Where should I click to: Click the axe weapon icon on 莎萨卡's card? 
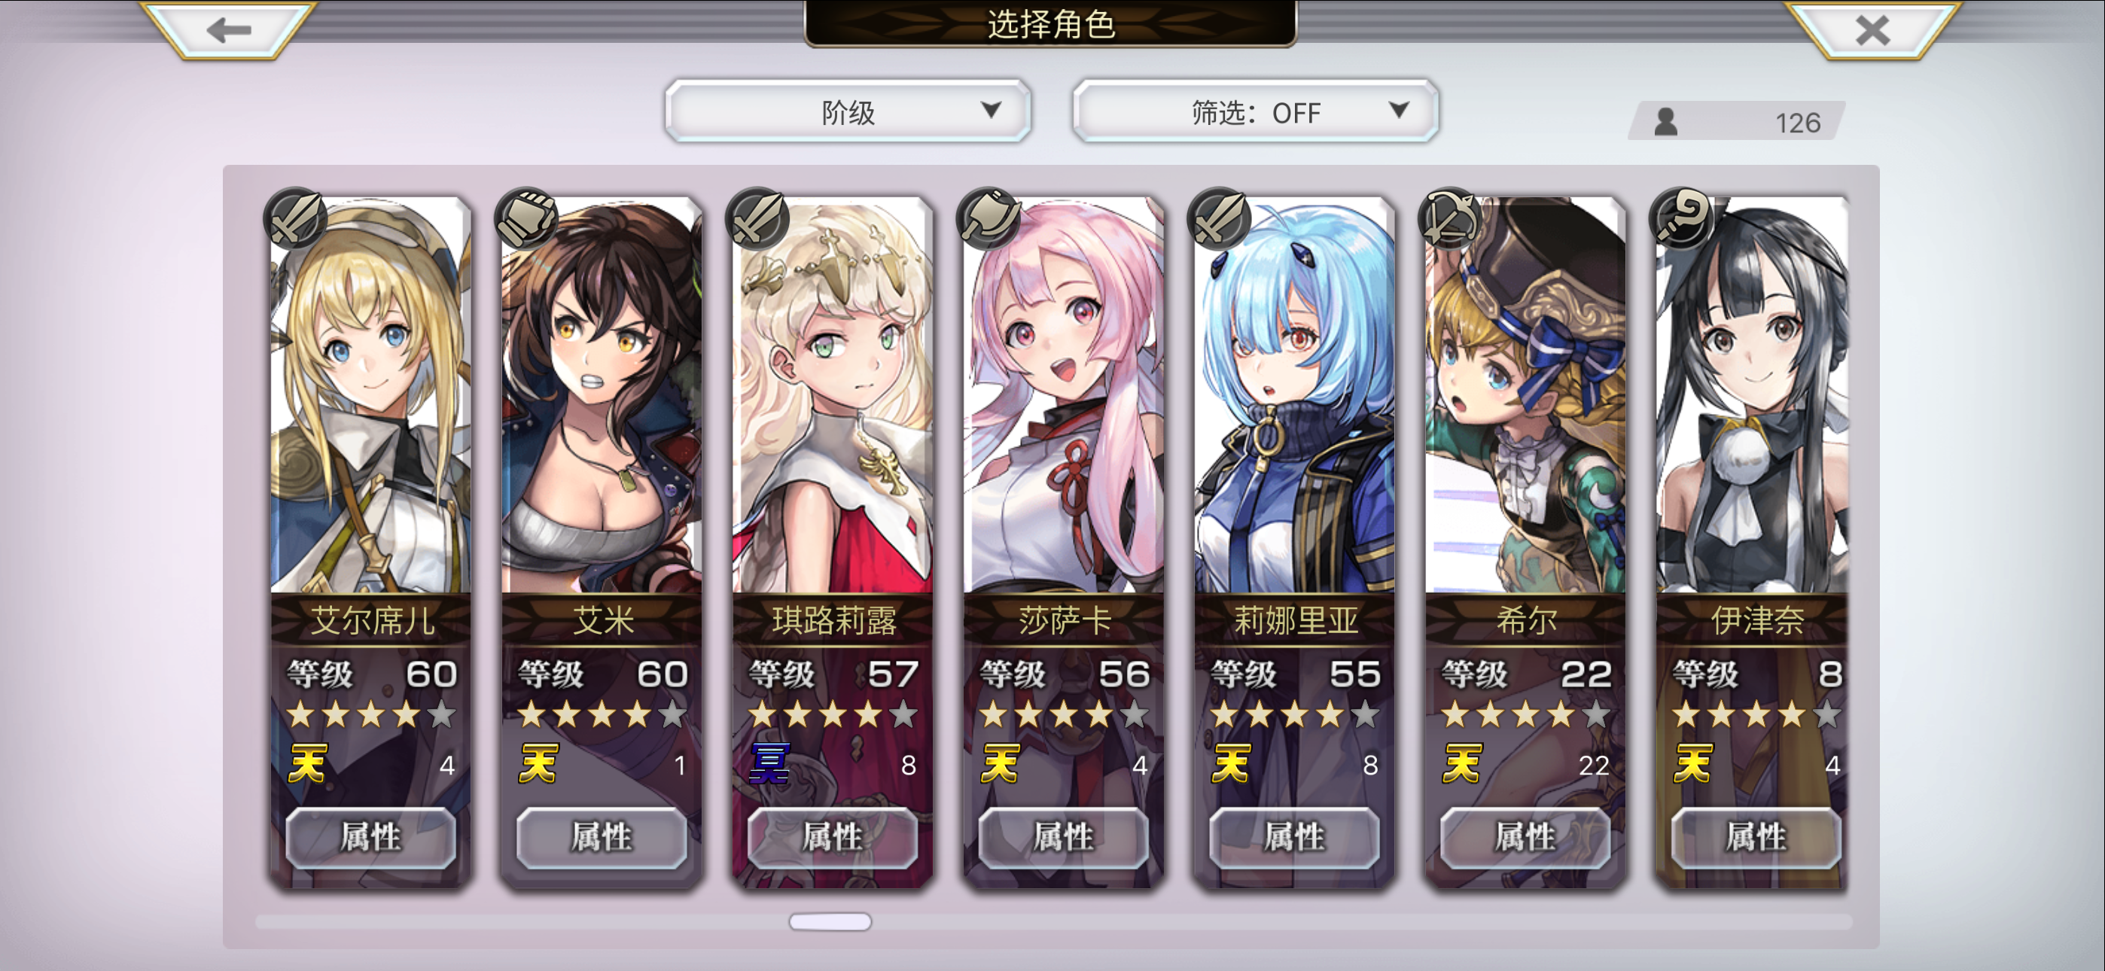pyautogui.click(x=989, y=219)
